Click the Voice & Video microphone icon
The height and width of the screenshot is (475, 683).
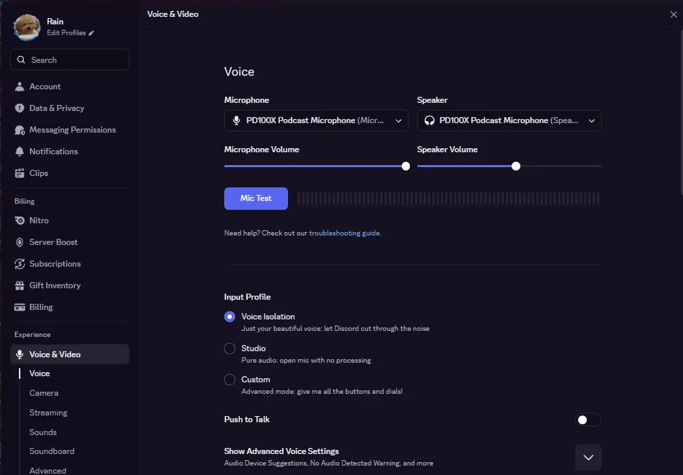19,355
